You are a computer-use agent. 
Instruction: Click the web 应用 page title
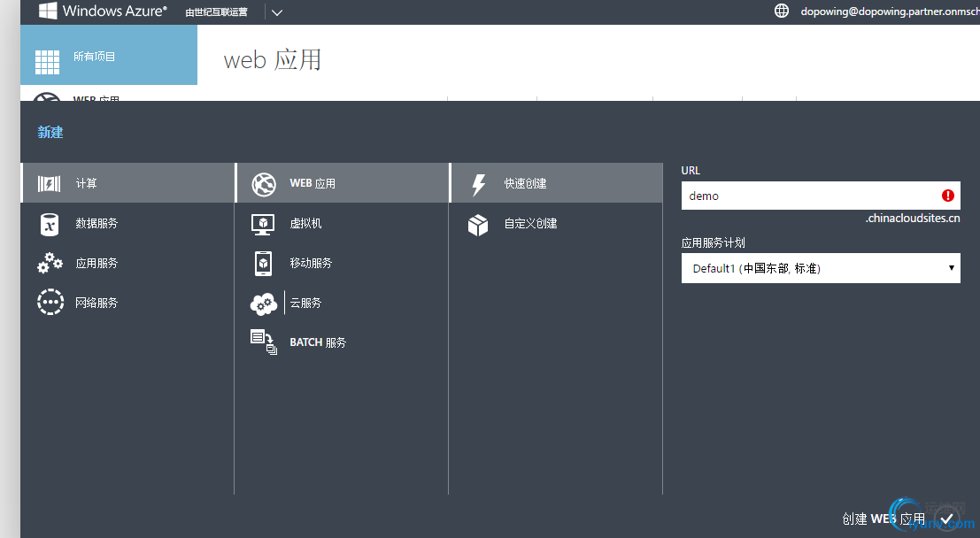coord(273,60)
